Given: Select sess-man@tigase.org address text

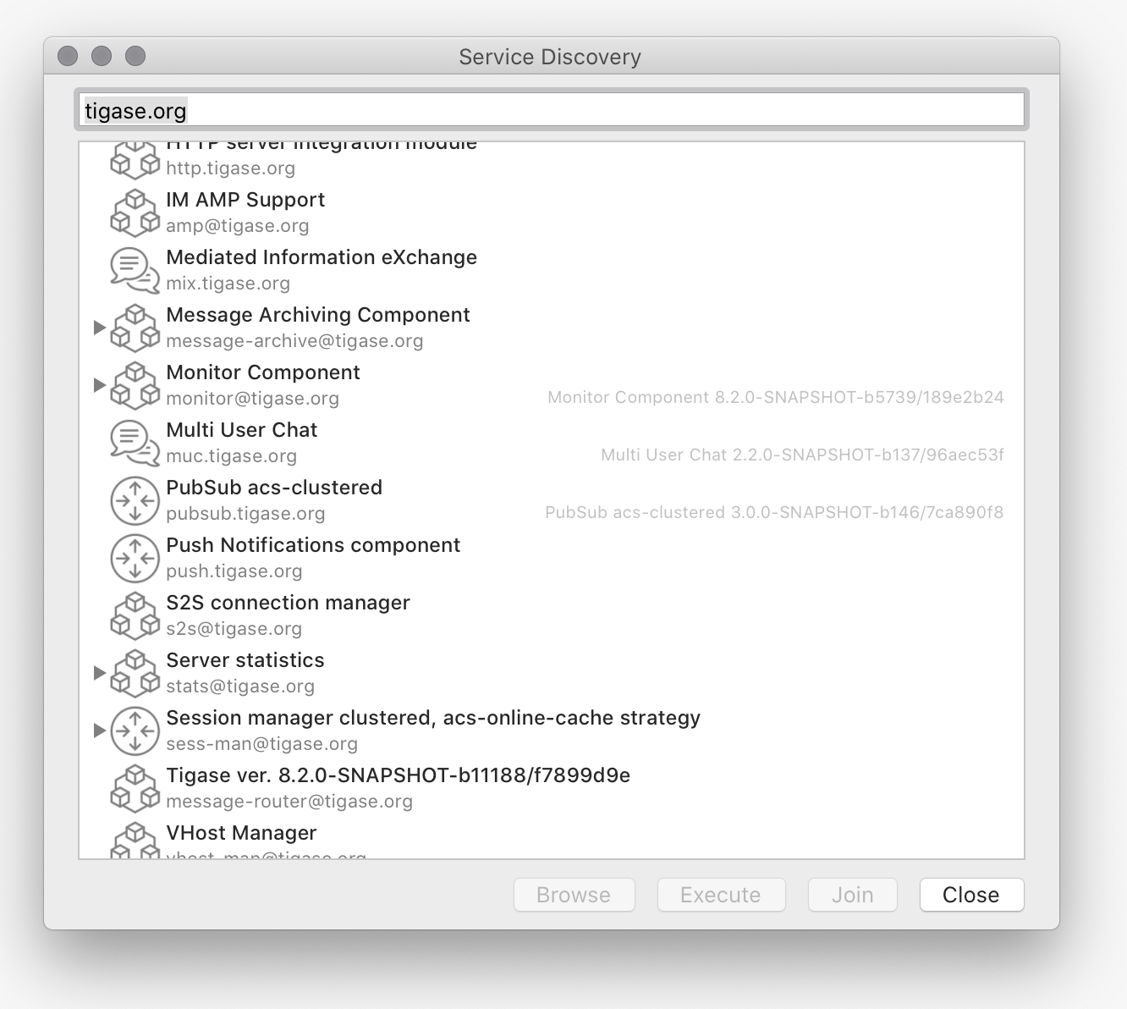Looking at the screenshot, I should point(262,744).
